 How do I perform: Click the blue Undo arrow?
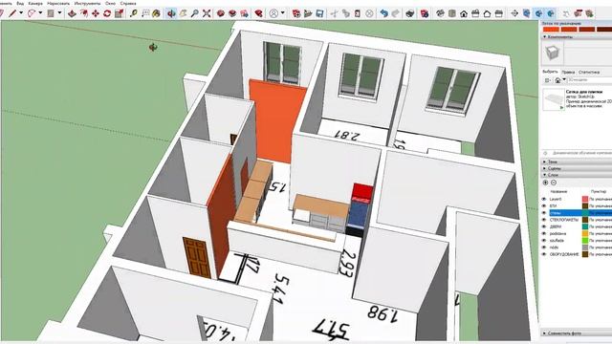pos(384,13)
